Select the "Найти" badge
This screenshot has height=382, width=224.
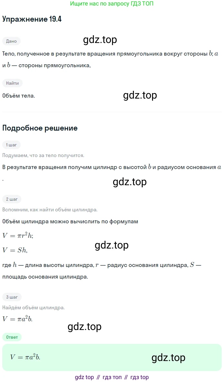coord(12,83)
